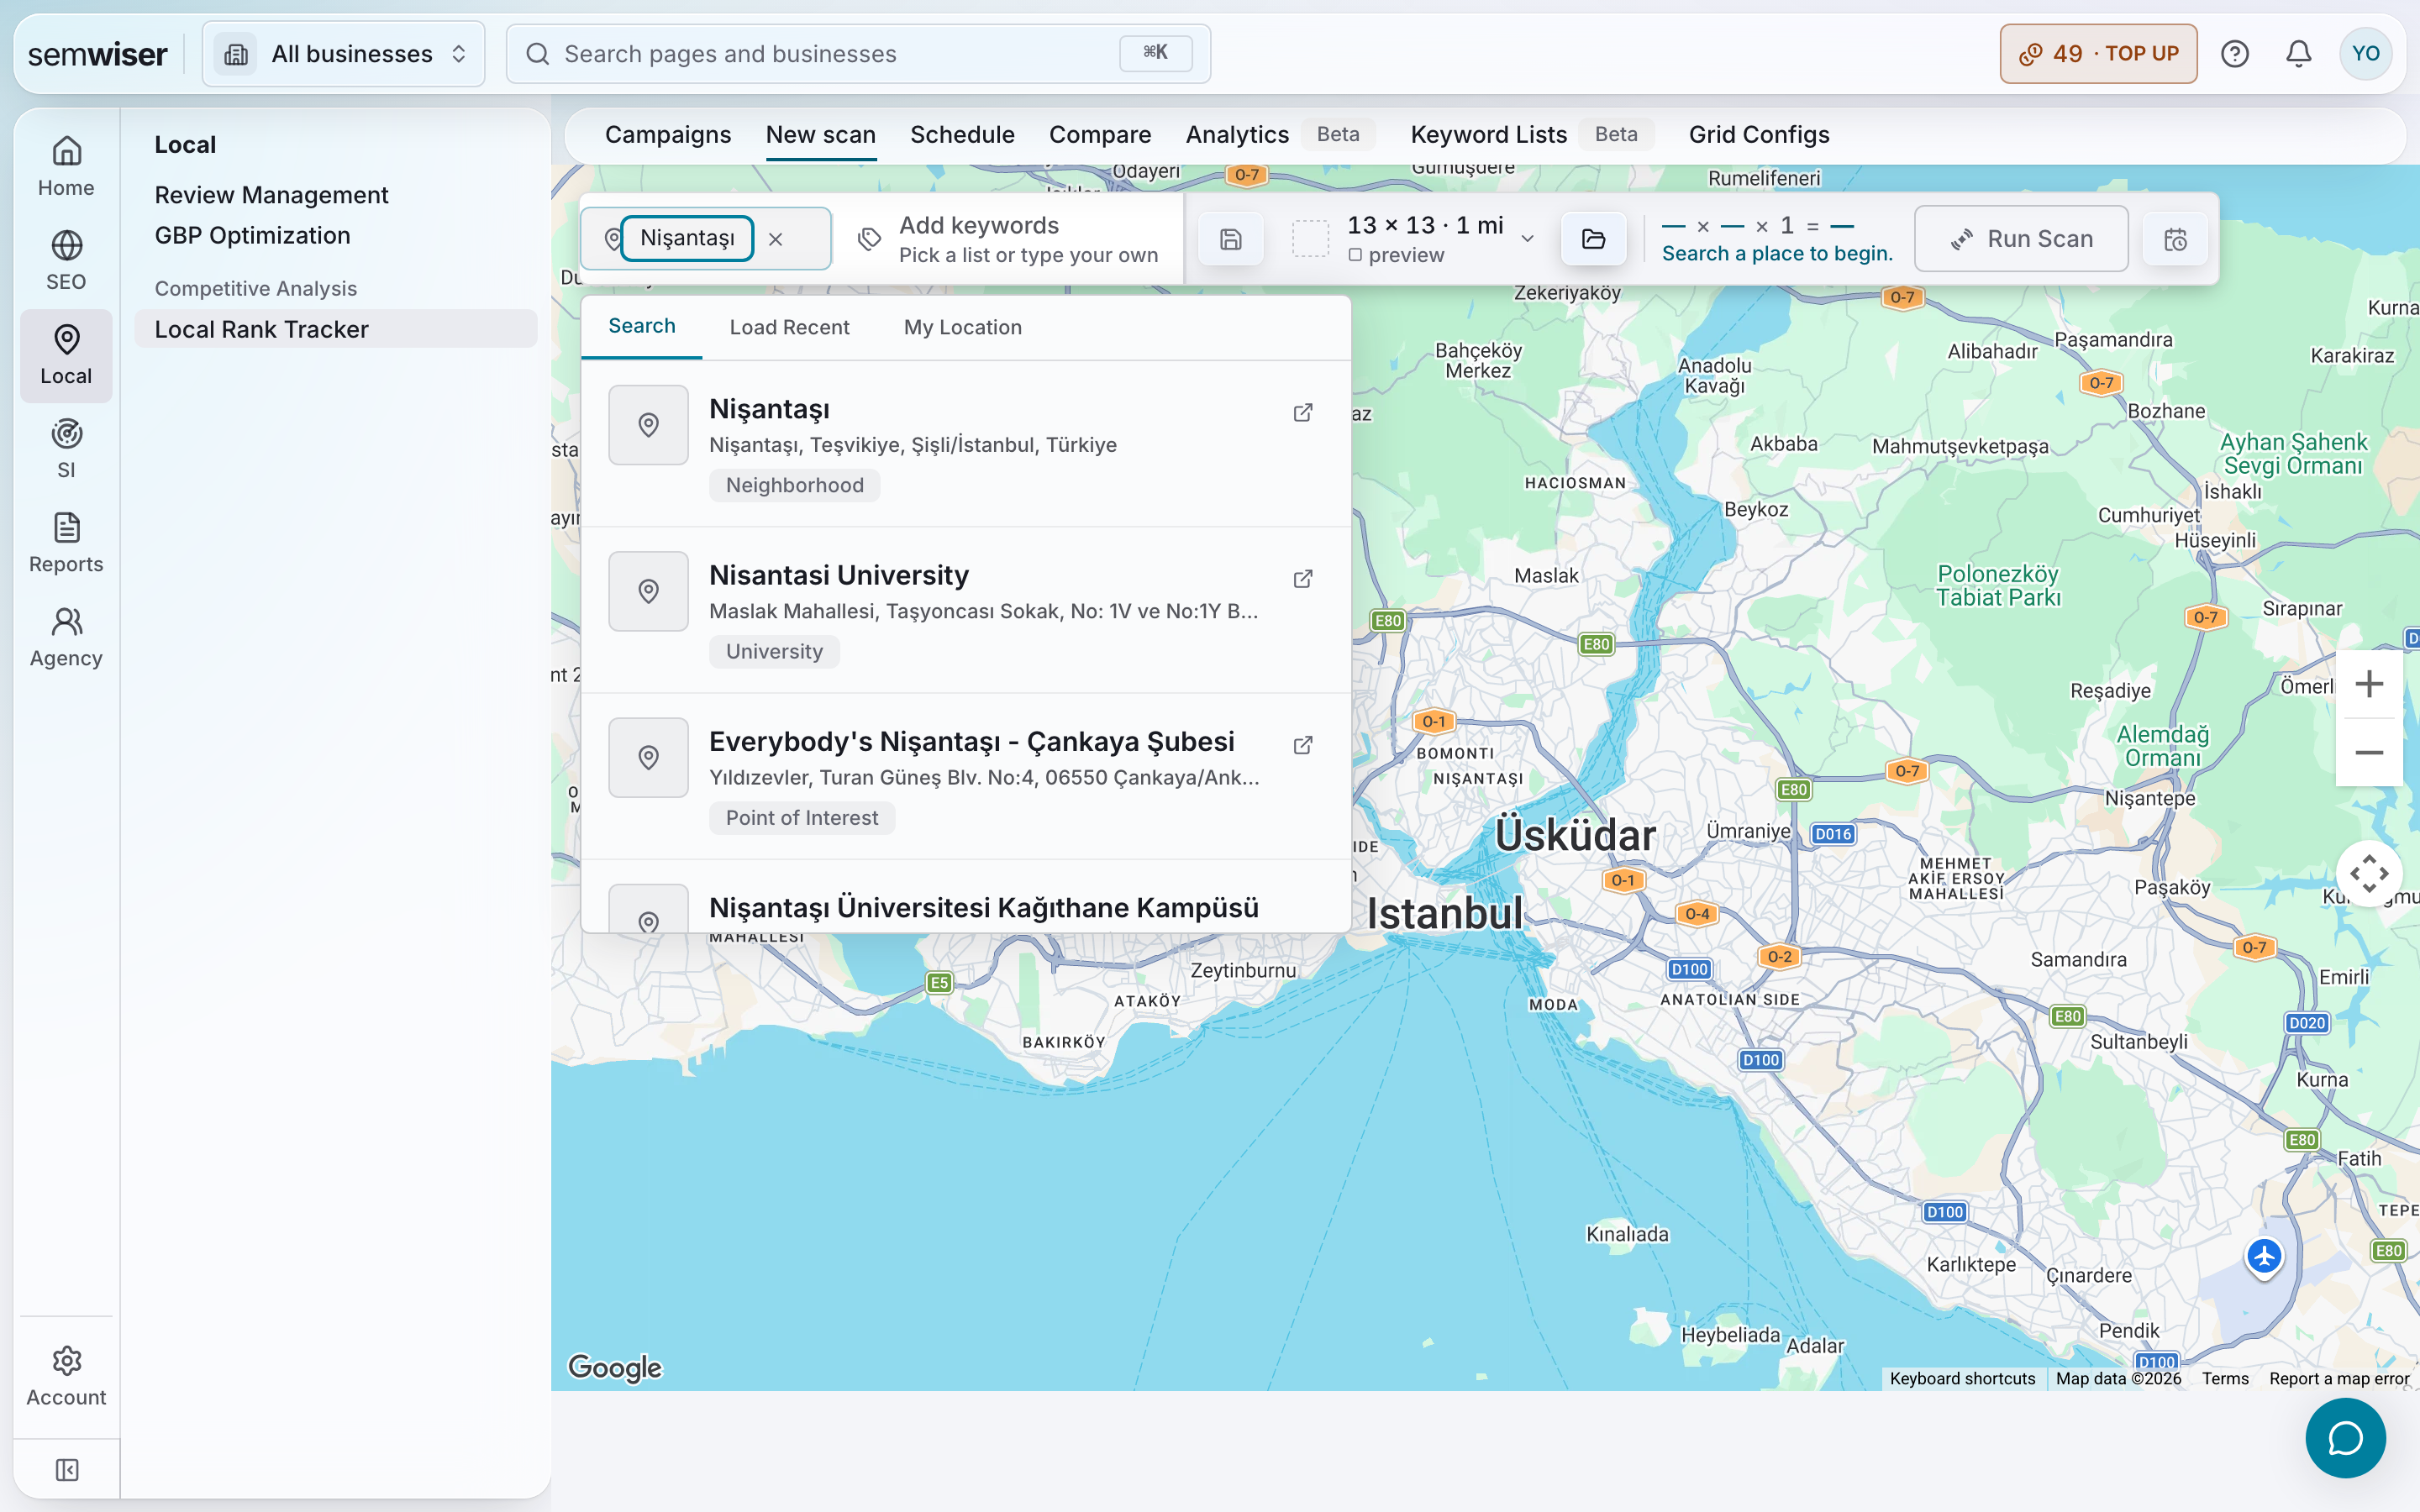The height and width of the screenshot is (1512, 2420).
Task: Select the Nişantaşı neighborhood result
Action: pyautogui.click(x=965, y=444)
